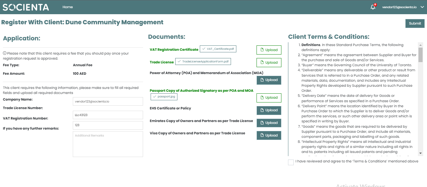Screen dimensions: 427x187
Task: Click the Company Name input field
Action: point(108,101)
